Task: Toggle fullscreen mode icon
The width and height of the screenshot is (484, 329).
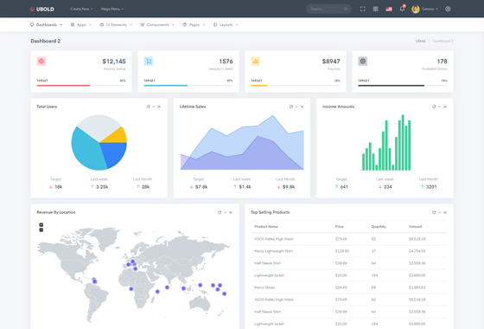Action: pos(363,9)
